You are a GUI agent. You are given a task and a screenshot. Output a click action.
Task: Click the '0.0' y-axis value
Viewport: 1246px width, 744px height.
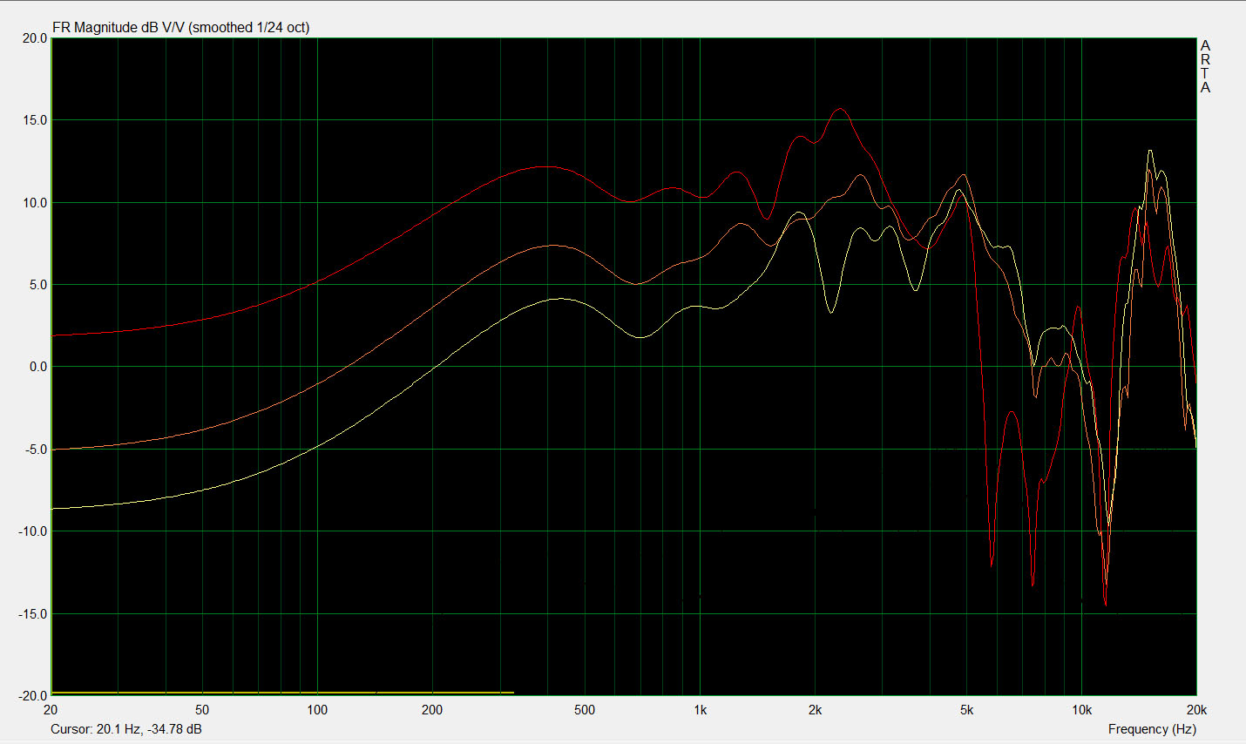point(38,367)
